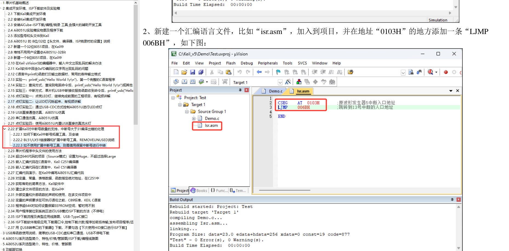Click the Undo arrow icon in µVision toolbar
This screenshot has width=509, height=251.
coord(240,72)
